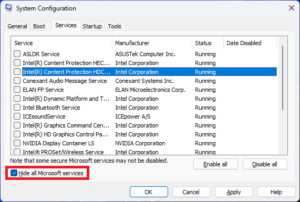Toggle checkbox for Intel(R) Content Protection HDC
300x202 pixels.
tap(17, 72)
